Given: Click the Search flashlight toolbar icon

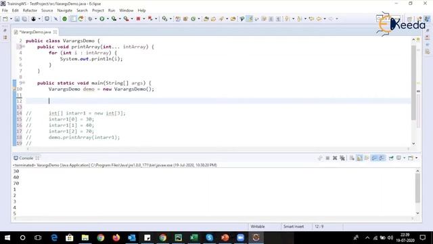Looking at the screenshot, I should [221, 19].
